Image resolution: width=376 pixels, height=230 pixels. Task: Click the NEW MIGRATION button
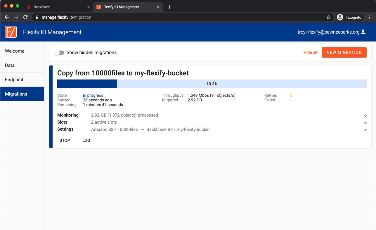click(x=344, y=52)
